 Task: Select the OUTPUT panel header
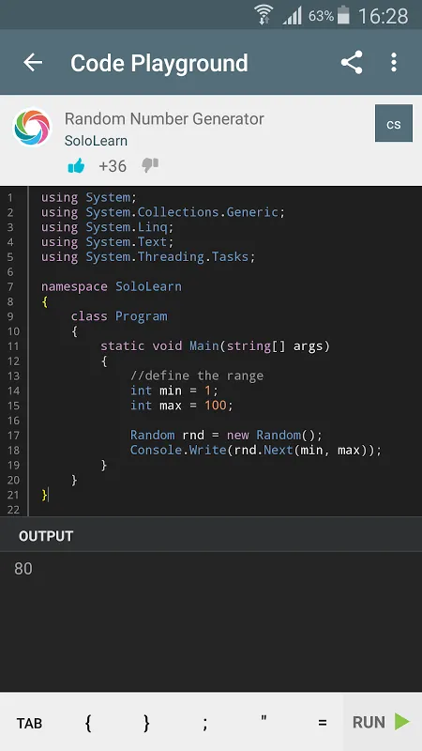point(46,536)
